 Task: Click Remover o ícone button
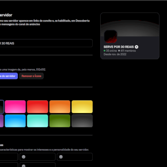31,76
